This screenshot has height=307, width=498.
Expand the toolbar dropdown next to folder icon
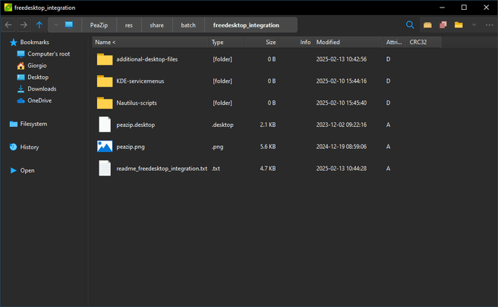(474, 25)
